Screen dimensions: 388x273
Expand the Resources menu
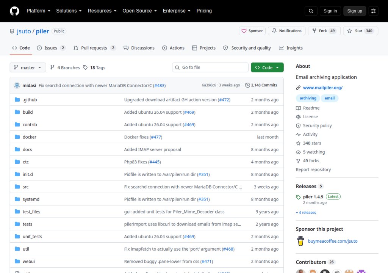(x=102, y=11)
